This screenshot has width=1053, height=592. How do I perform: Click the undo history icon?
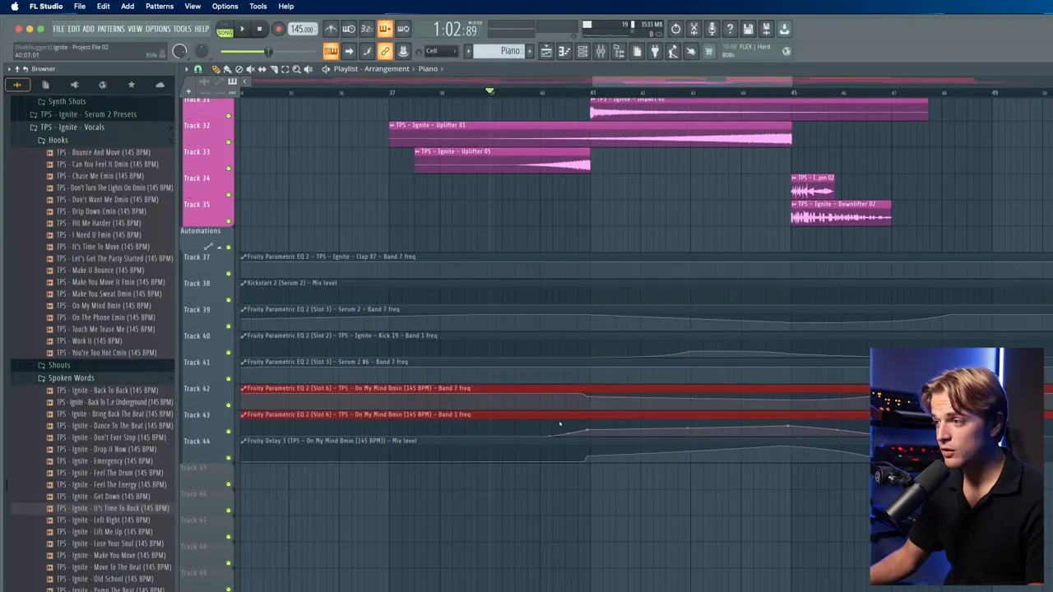[x=675, y=30]
